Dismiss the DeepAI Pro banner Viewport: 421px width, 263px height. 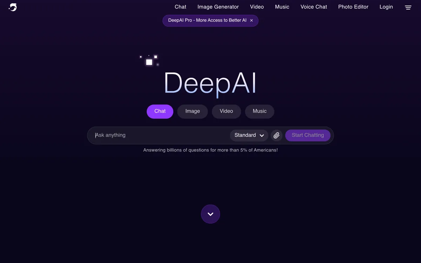(x=251, y=21)
